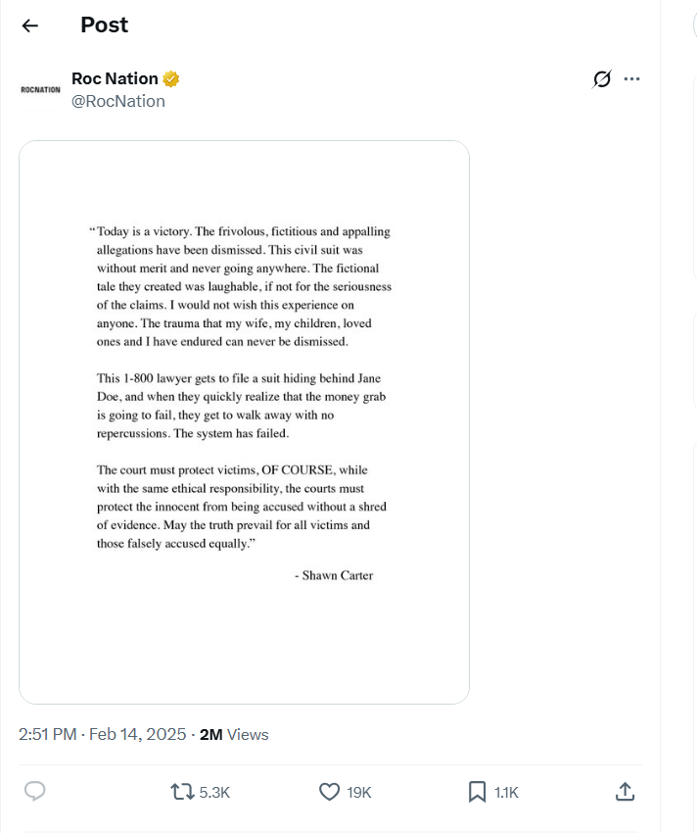
Task: Click the 19K likes count
Action: (x=359, y=792)
